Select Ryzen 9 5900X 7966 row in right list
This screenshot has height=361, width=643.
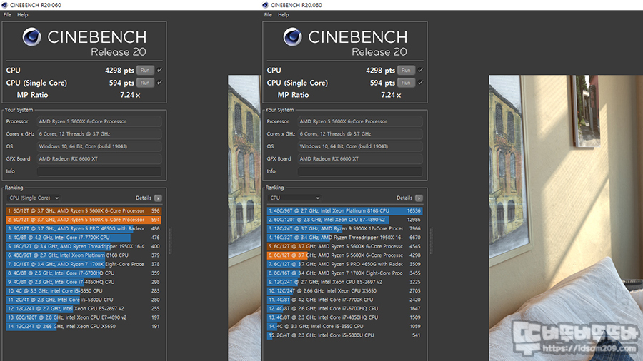(x=344, y=229)
